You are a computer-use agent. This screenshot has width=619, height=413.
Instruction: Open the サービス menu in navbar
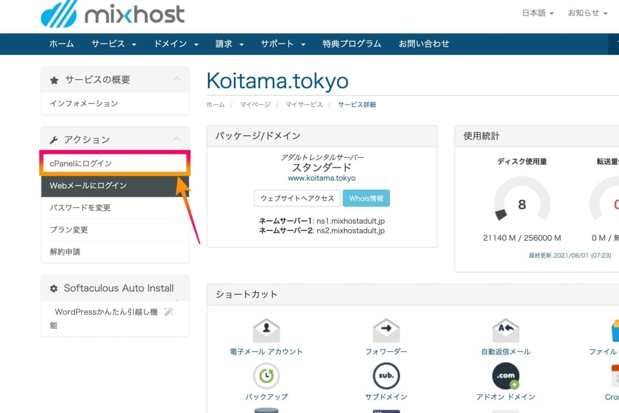(114, 44)
